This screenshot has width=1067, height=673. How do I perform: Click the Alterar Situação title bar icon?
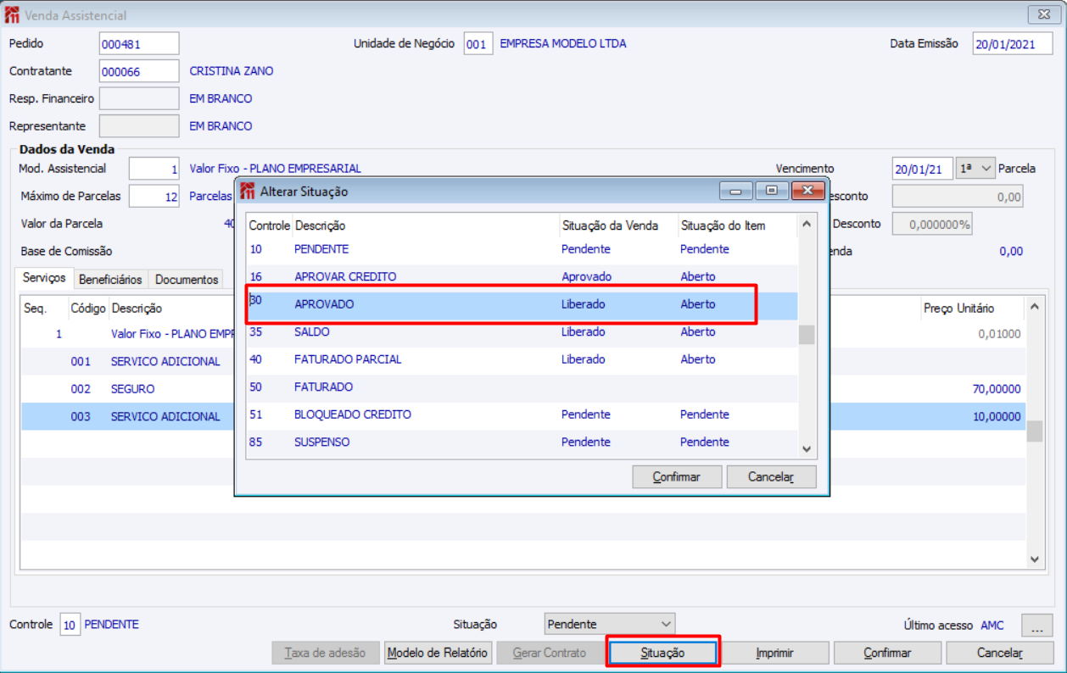point(248,192)
